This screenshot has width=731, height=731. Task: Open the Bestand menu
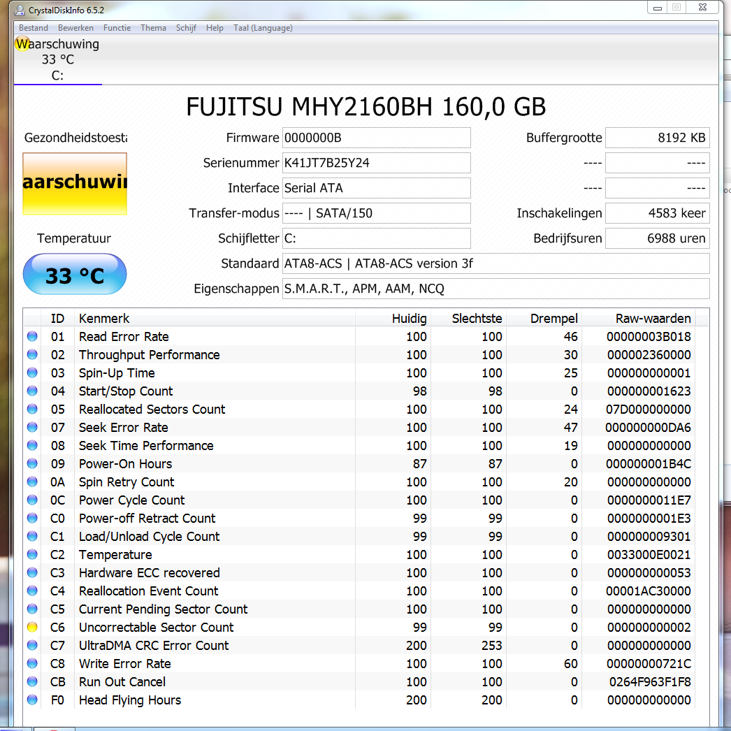(33, 28)
